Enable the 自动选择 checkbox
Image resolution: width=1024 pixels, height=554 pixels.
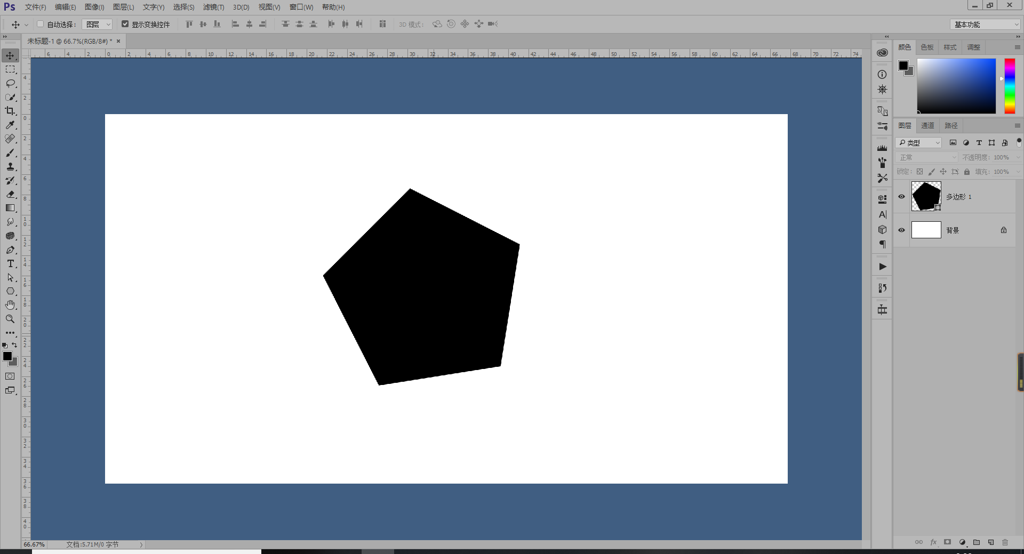pyautogui.click(x=40, y=24)
